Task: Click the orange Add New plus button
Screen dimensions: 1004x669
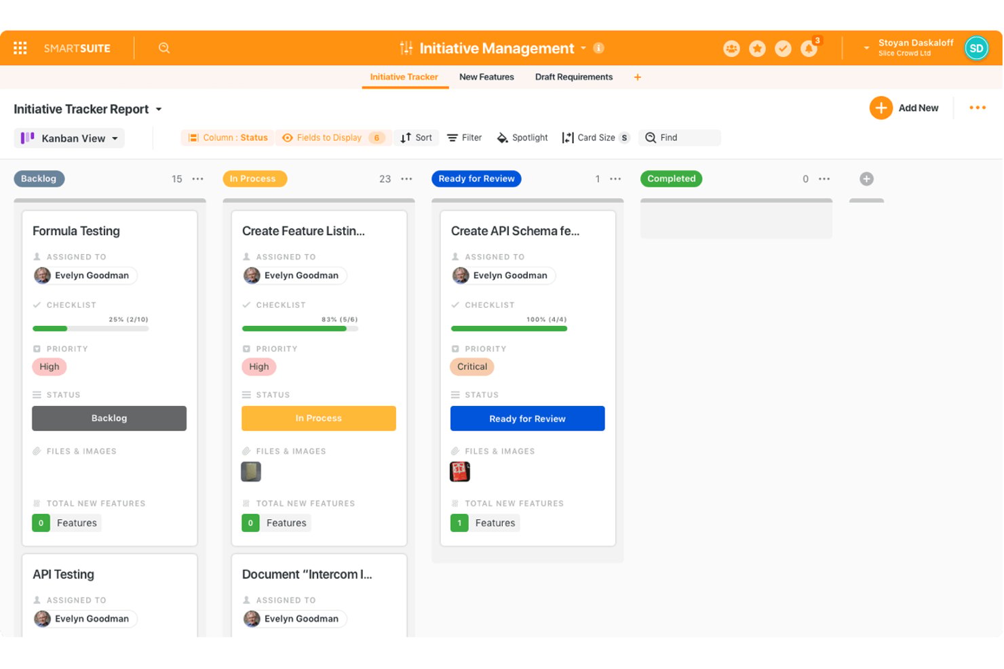Action: (881, 108)
